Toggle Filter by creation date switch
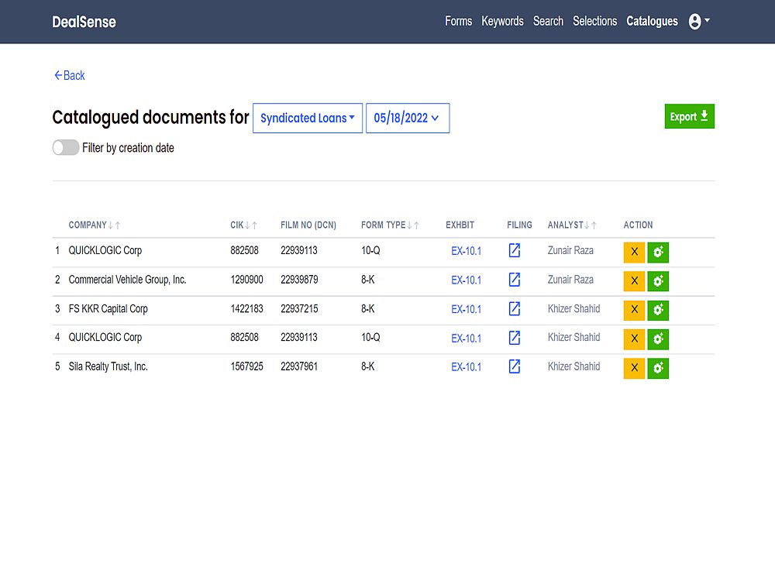775x581 pixels. 66,147
